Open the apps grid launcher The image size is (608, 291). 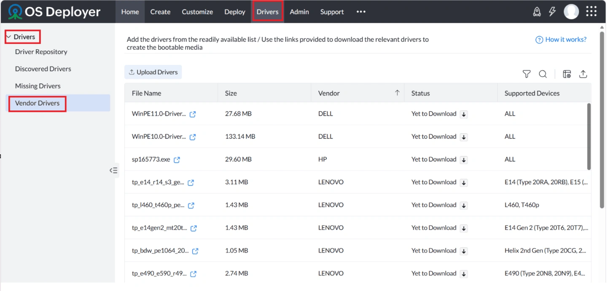591,11
